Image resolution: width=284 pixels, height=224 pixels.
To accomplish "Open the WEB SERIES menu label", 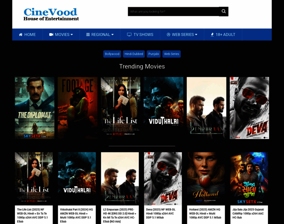I will click(x=183, y=35).
